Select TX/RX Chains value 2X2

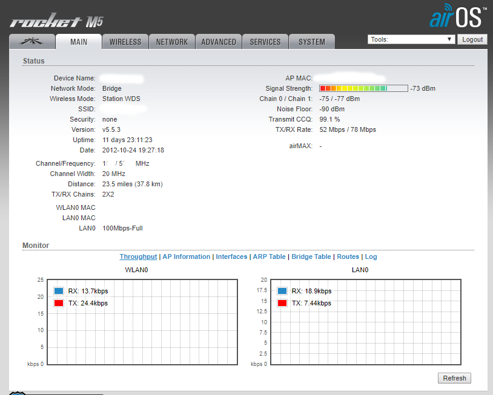(x=108, y=194)
